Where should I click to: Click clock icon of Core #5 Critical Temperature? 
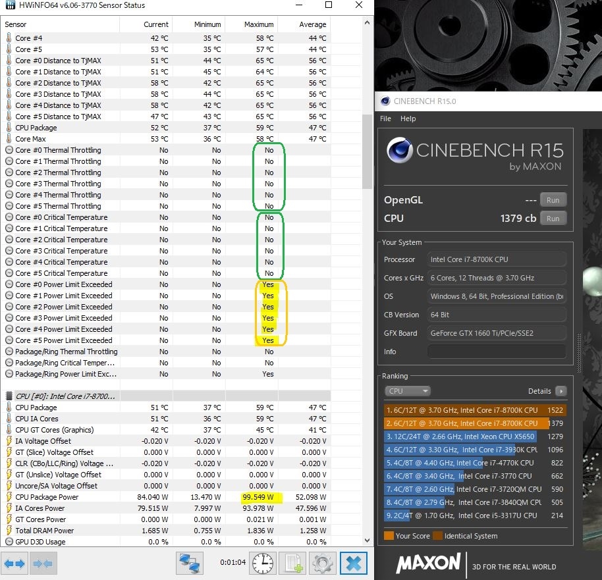(x=9, y=273)
